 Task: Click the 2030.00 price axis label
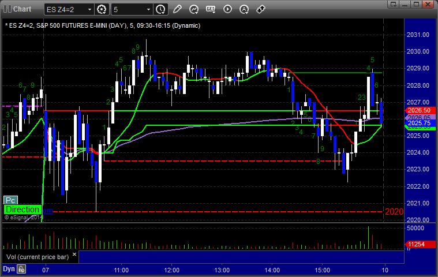(x=418, y=51)
